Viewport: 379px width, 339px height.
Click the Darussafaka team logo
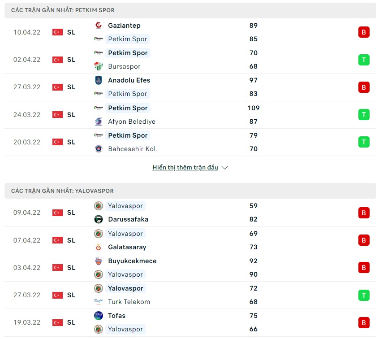point(99,219)
